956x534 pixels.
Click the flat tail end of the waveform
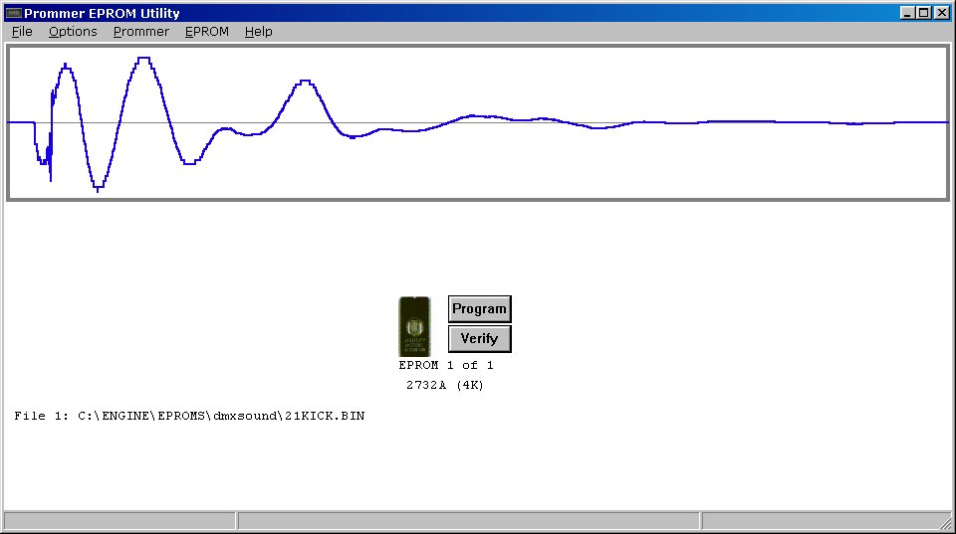point(896,122)
